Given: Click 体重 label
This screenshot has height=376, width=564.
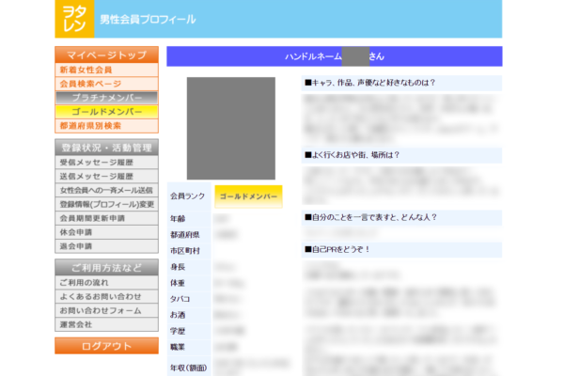Looking at the screenshot, I should tap(178, 283).
